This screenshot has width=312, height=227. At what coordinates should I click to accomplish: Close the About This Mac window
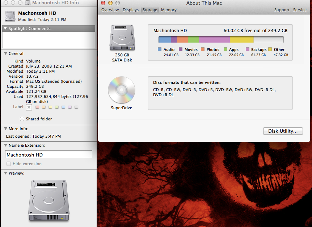coord(103,3)
